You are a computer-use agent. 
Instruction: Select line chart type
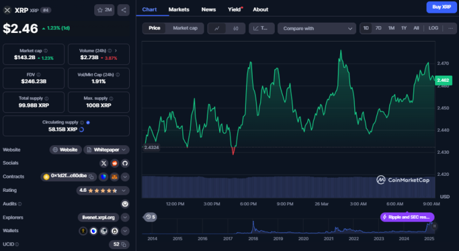tap(217, 29)
